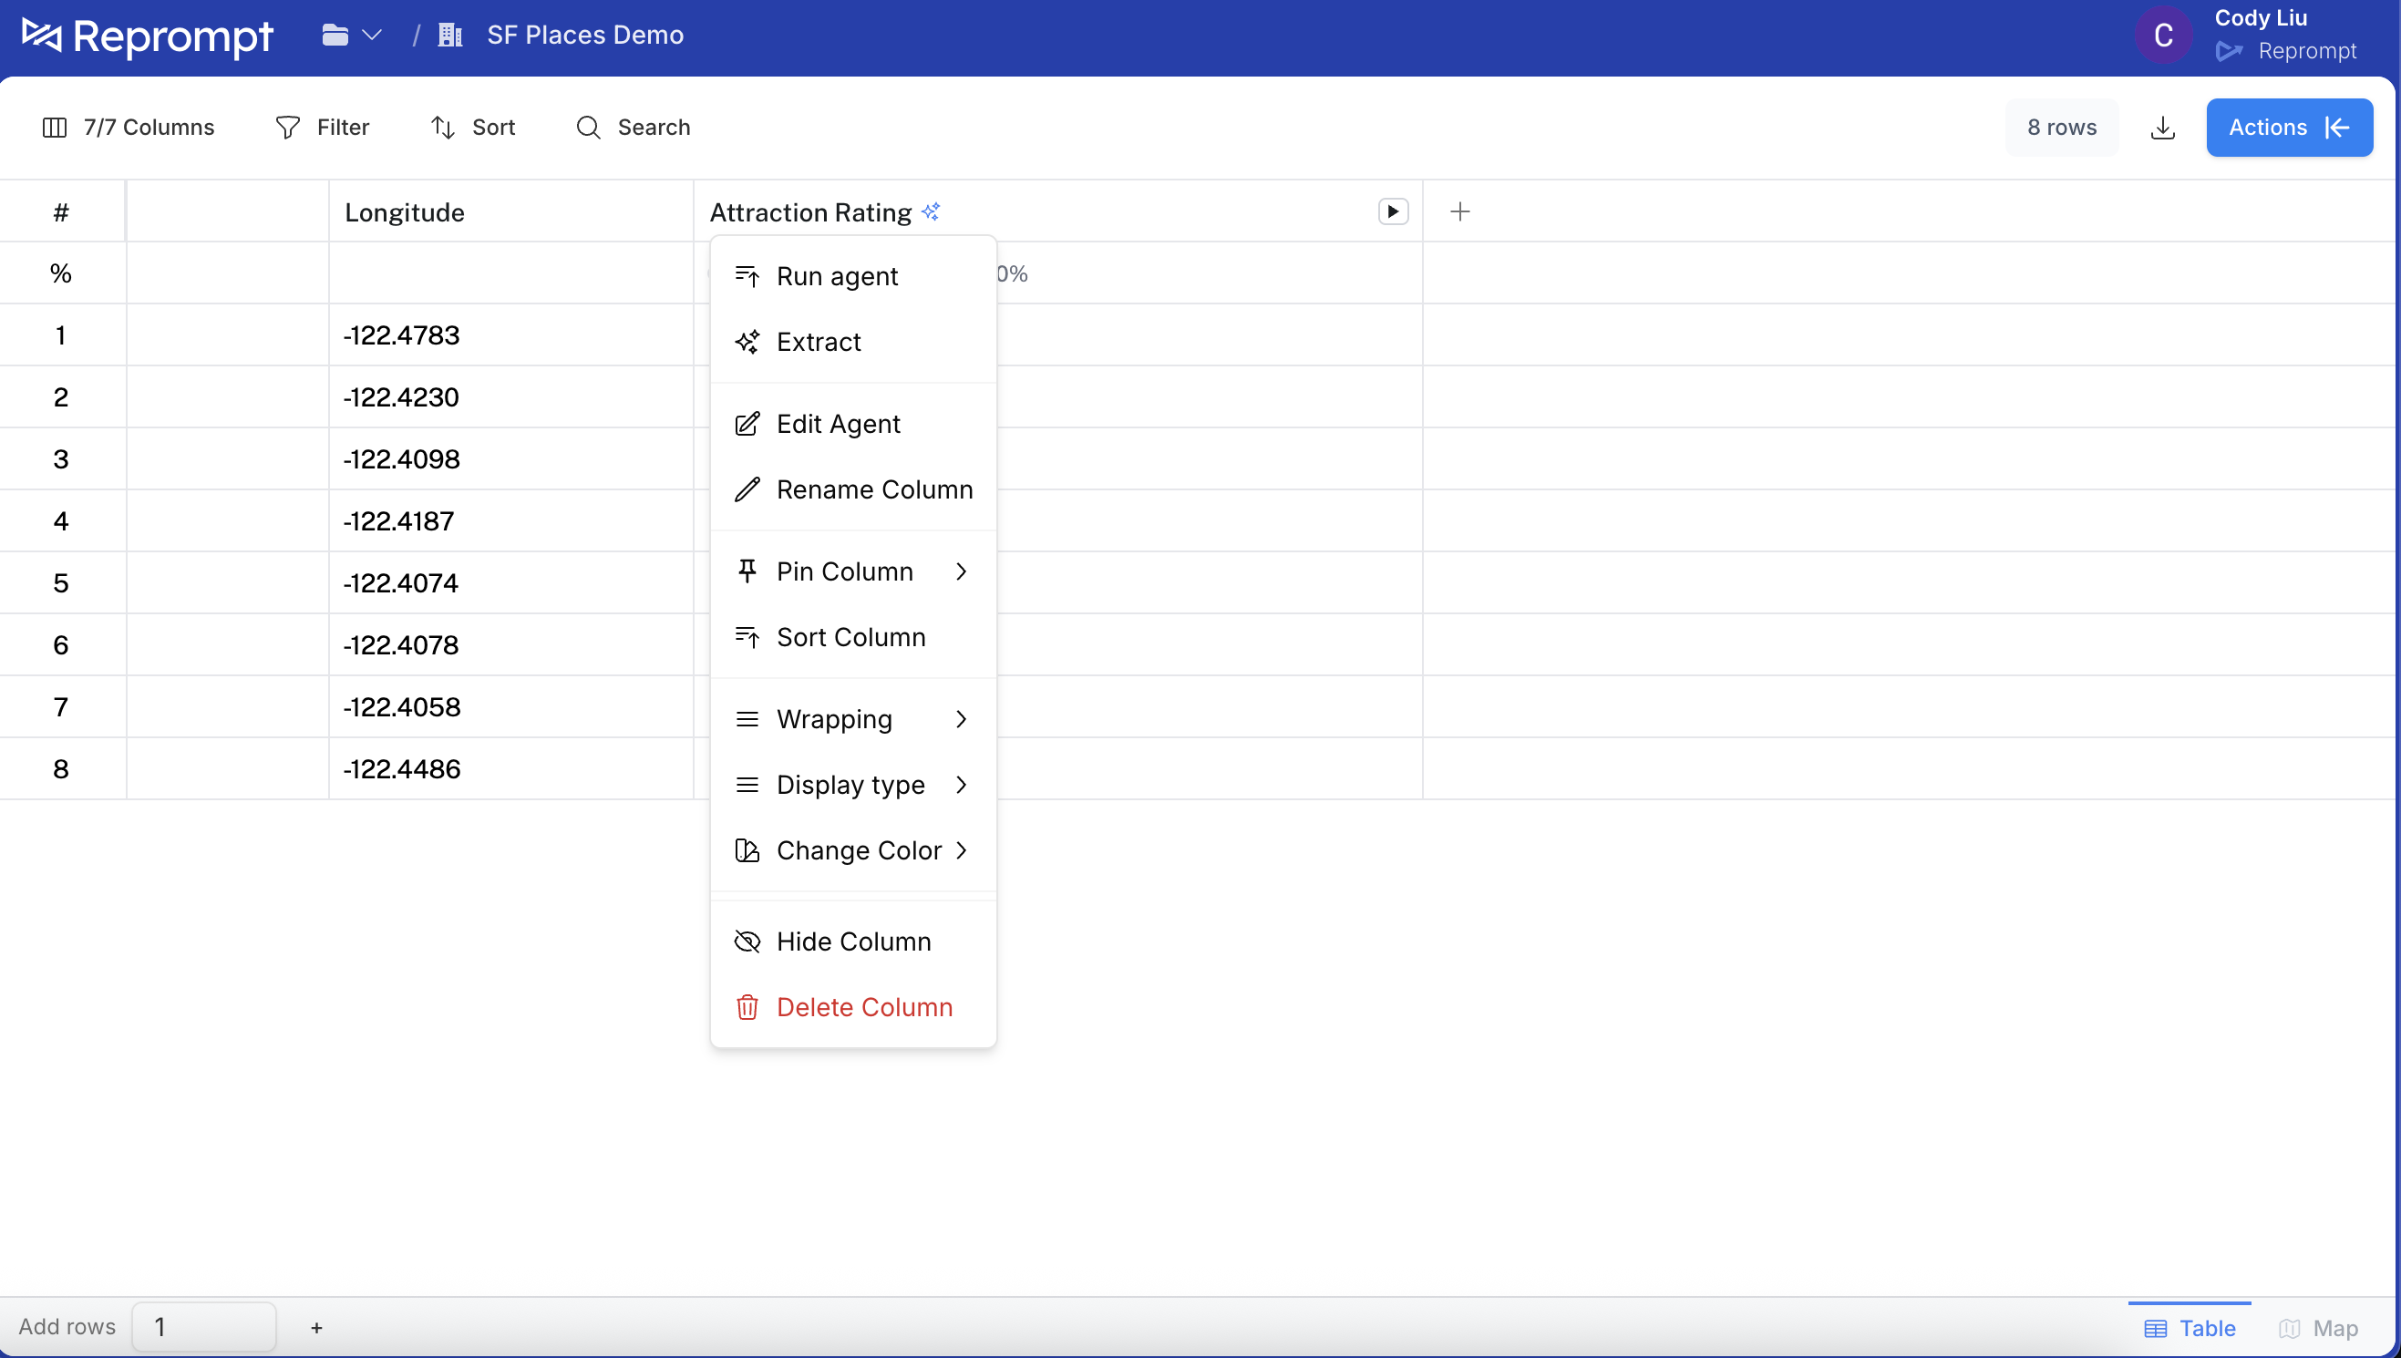Image resolution: width=2401 pixels, height=1358 pixels.
Task: Add a new column using the plus icon
Action: pos(1459,211)
